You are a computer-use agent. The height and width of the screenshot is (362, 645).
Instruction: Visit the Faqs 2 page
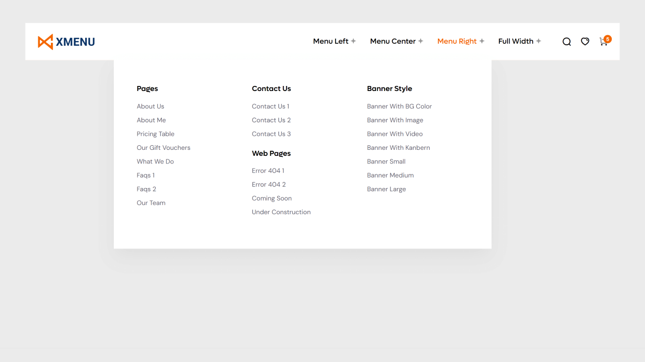[x=146, y=190]
